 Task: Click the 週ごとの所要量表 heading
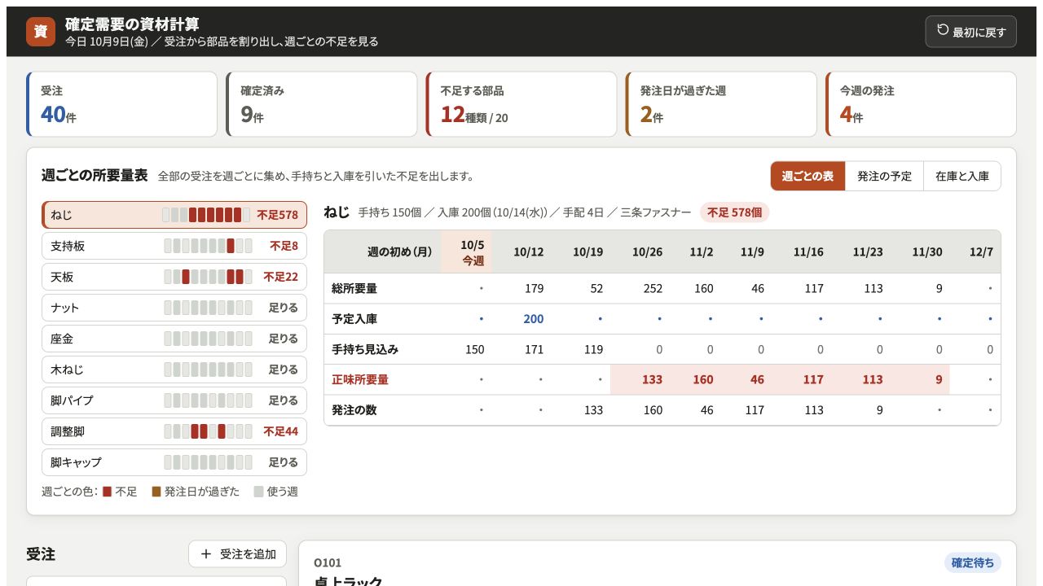95,176
